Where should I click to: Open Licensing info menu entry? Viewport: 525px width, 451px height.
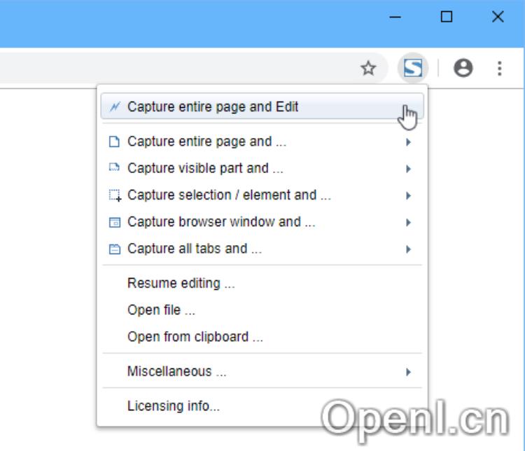coord(173,406)
